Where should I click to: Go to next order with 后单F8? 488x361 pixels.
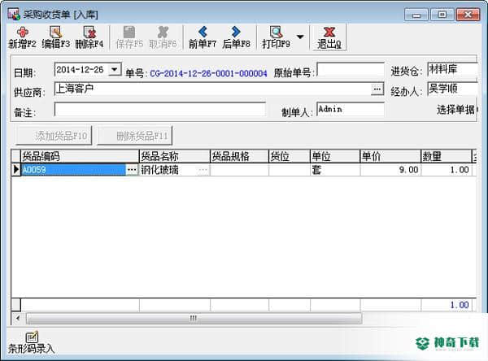(x=236, y=37)
